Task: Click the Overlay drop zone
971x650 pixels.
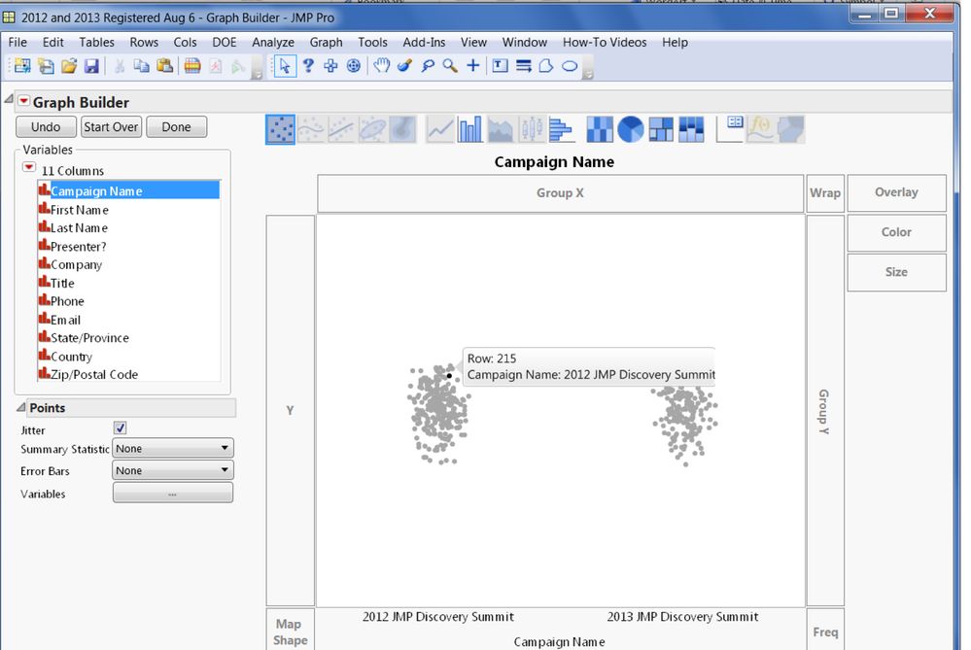Action: (896, 192)
